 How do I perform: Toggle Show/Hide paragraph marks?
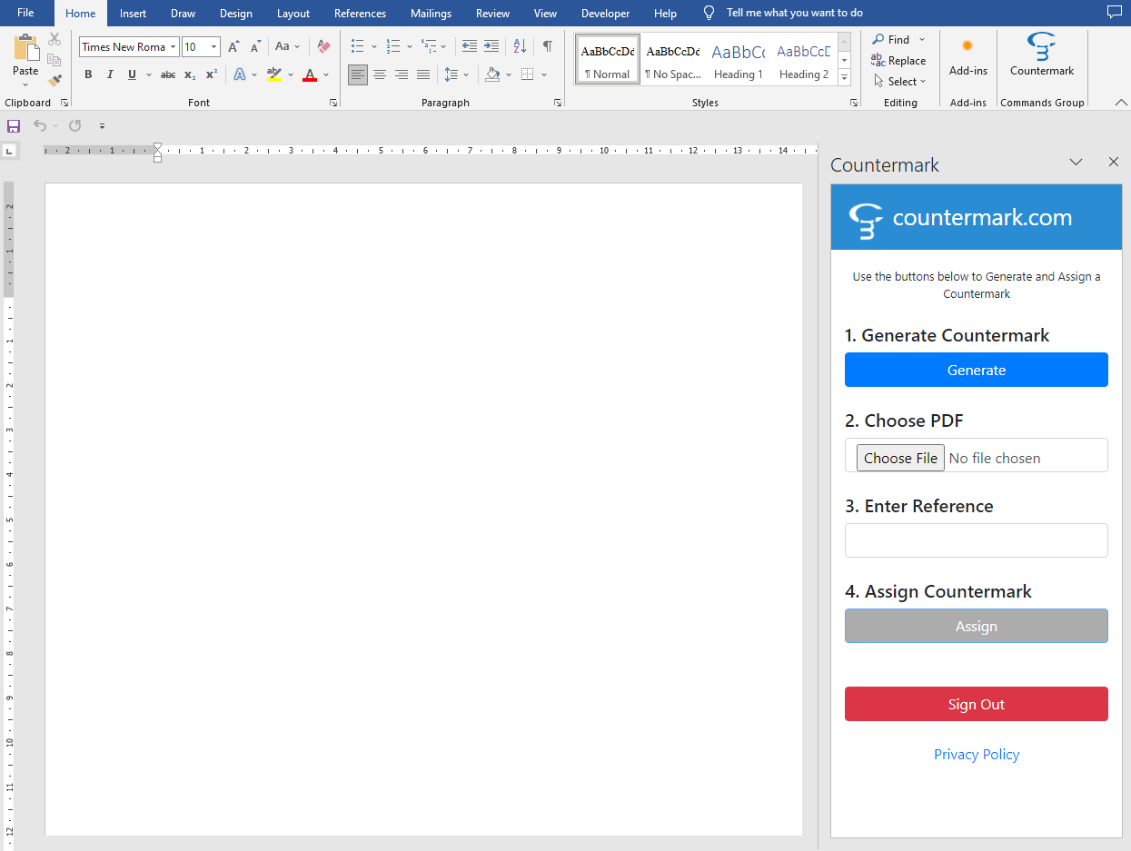547,46
